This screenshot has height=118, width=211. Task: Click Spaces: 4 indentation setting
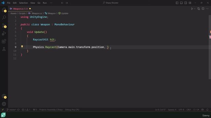(172, 109)
